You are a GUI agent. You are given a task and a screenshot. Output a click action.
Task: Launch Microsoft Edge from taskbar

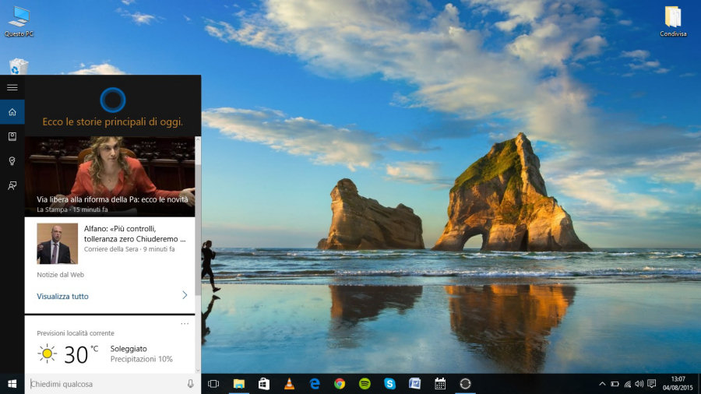pyautogui.click(x=315, y=384)
